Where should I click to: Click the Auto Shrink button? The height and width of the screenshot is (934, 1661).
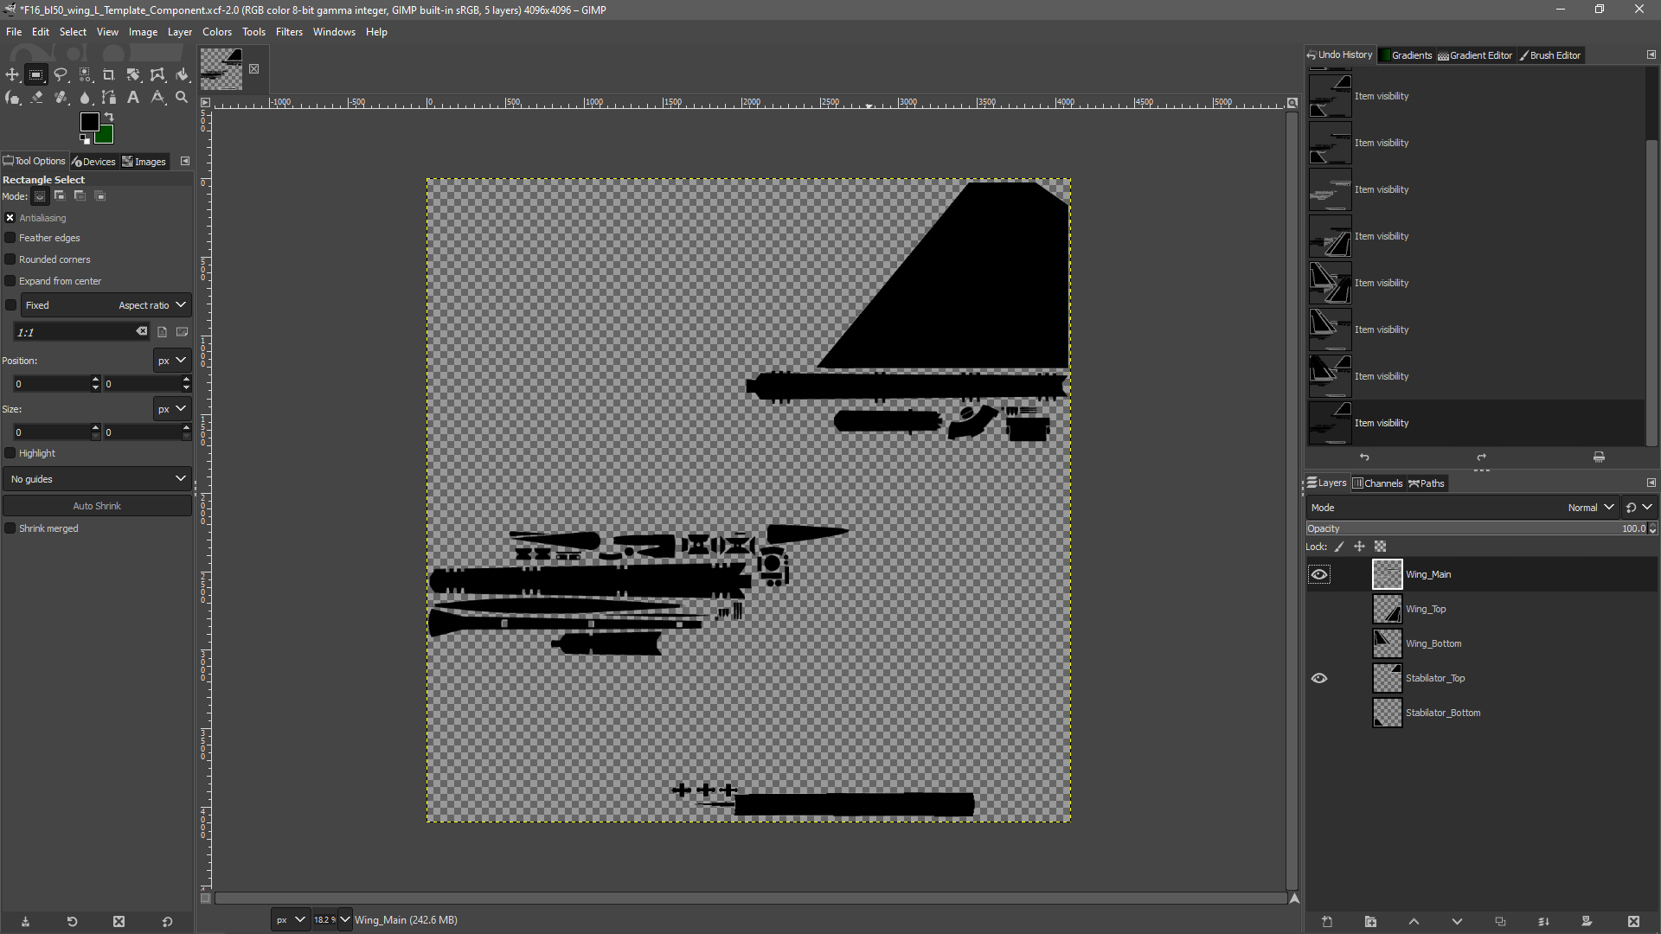[x=97, y=506]
